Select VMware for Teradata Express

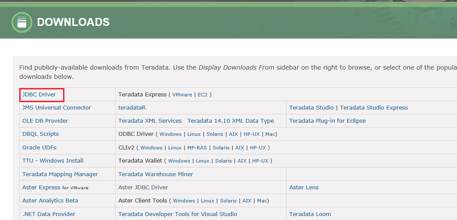point(182,95)
